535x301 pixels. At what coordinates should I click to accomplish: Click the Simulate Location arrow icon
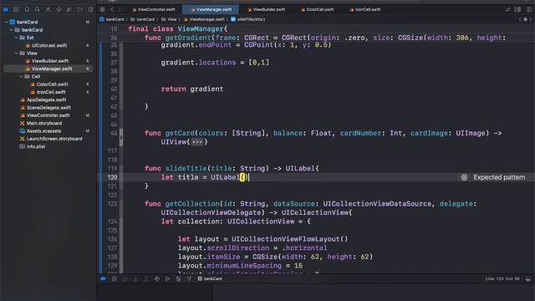point(189,278)
